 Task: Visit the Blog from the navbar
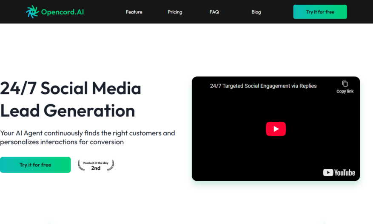coord(256,12)
